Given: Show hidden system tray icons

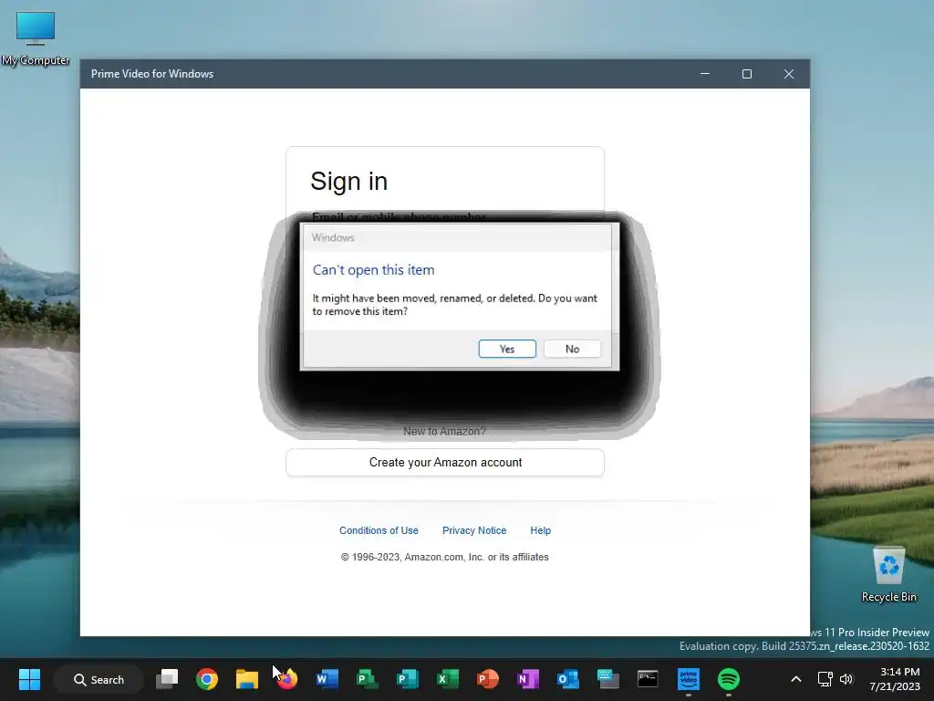Looking at the screenshot, I should tap(795, 679).
